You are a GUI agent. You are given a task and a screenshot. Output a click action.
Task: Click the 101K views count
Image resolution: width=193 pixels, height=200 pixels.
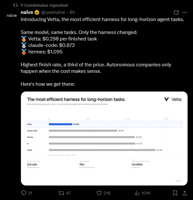146,193
